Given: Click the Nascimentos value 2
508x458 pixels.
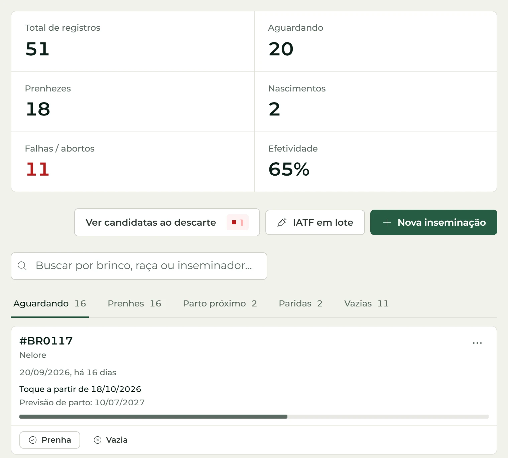Looking at the screenshot, I should 274,109.
